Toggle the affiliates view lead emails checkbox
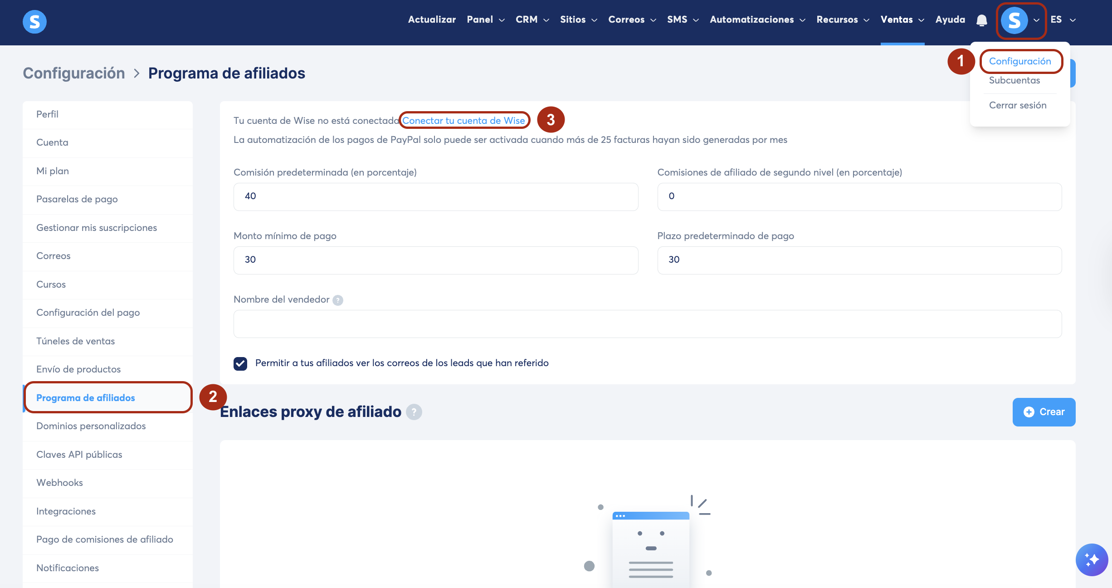1112x588 pixels. point(240,363)
